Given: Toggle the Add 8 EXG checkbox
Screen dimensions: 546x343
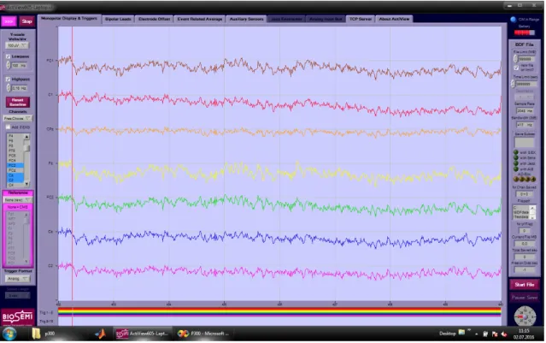Looking at the screenshot, I should pyautogui.click(x=8, y=127).
